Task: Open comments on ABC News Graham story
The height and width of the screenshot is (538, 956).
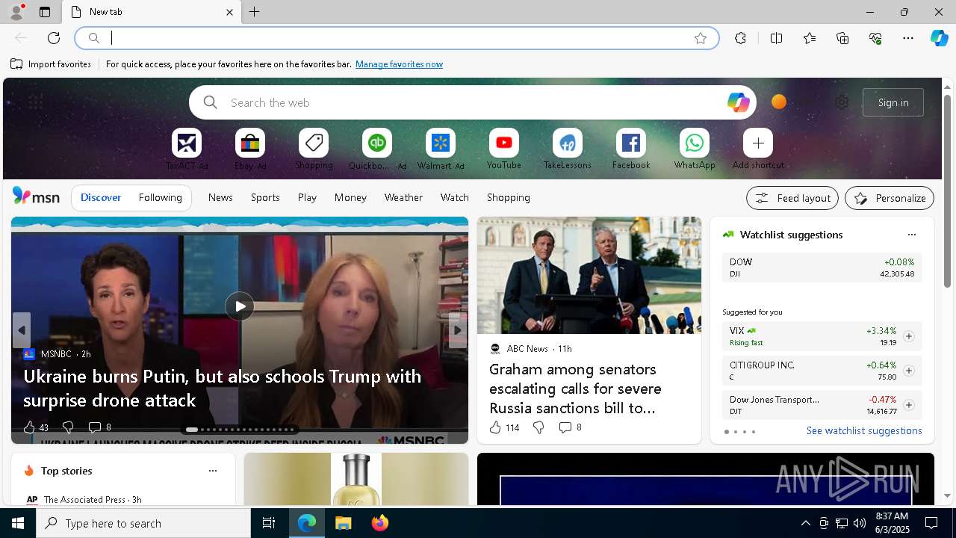Action: pos(565,427)
